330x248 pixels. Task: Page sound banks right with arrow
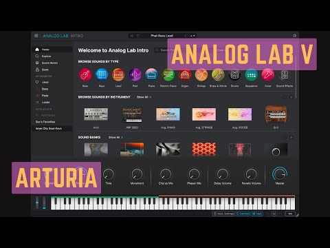tap(291, 137)
